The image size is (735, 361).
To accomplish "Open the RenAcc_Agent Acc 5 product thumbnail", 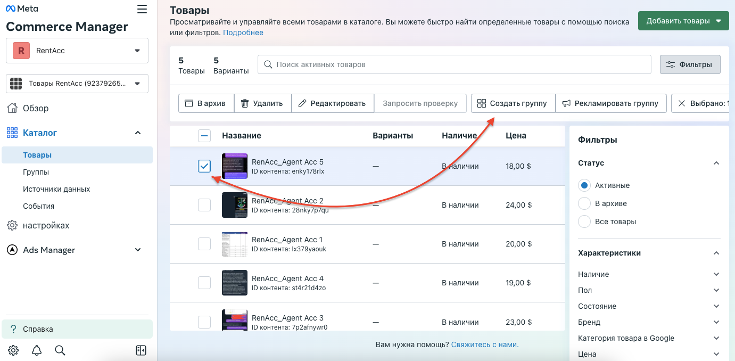I will tap(235, 166).
